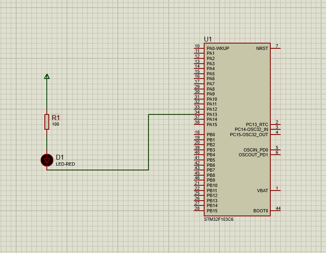326x253 pixels.
Task: Click the power terminal arrow above R1
Action: [x=47, y=77]
